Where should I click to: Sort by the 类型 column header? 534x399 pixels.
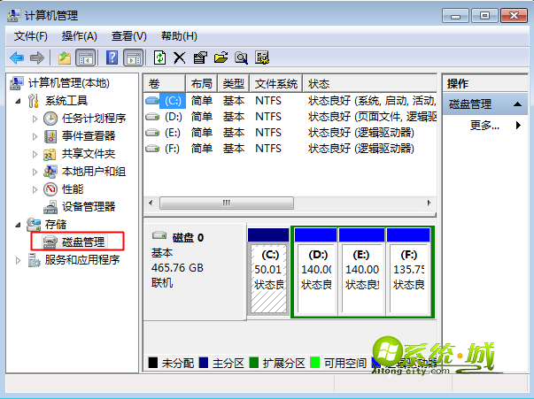234,83
